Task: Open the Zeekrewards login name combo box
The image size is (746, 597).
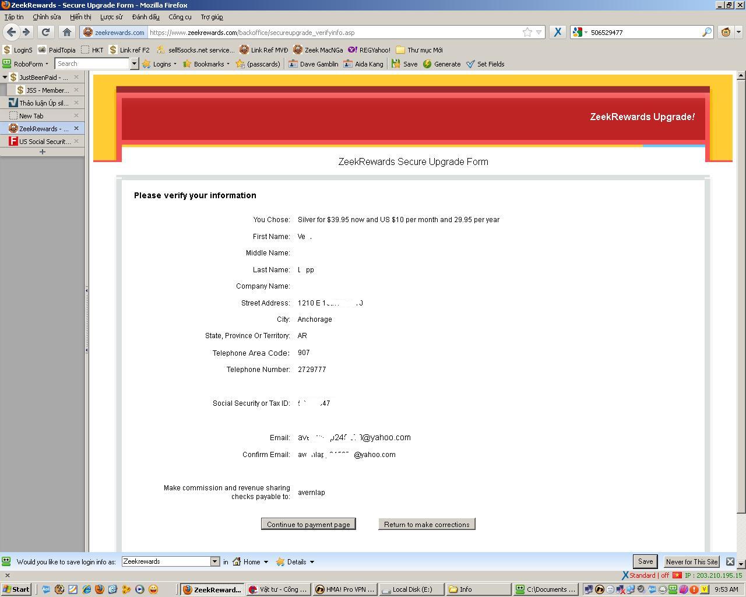Action: (170, 561)
